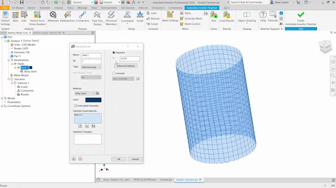This screenshot has width=336, height=188.
Task: Run the Nastran solver
Action: [x=214, y=17]
